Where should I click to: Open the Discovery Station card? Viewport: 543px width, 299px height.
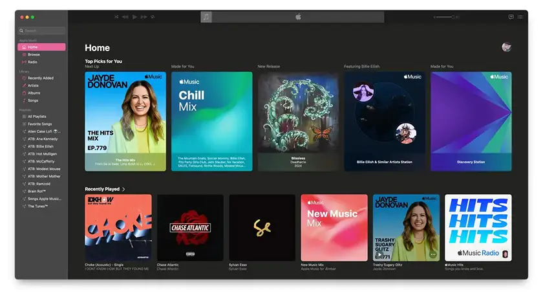(471, 121)
